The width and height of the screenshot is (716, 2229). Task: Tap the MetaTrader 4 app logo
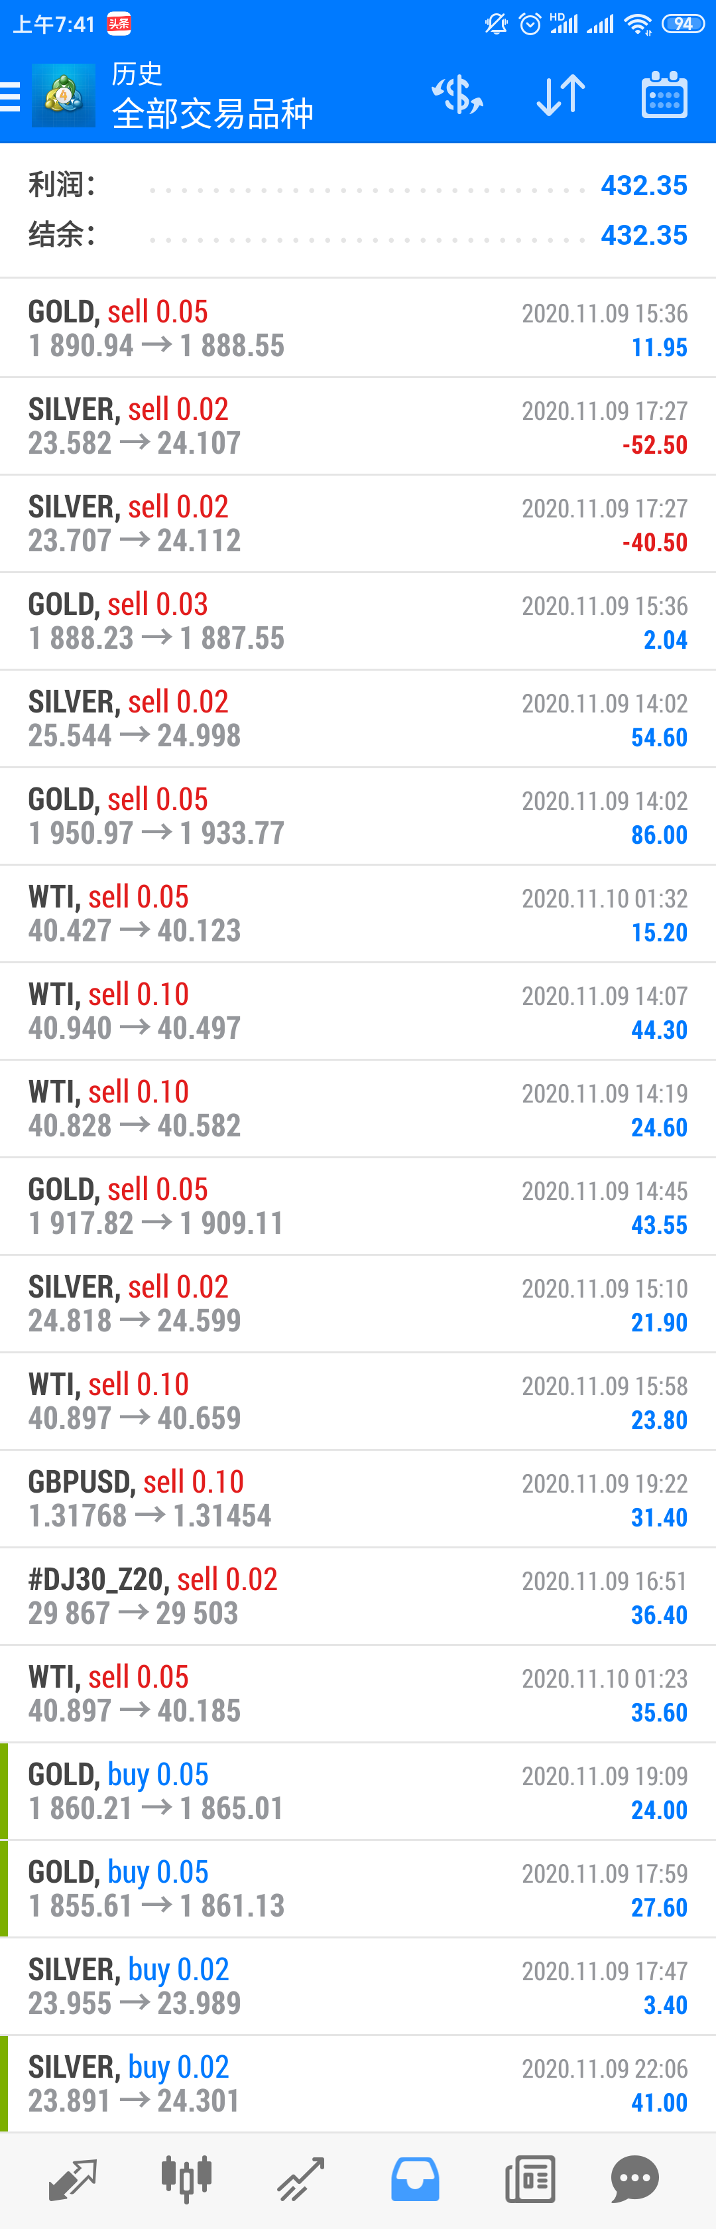pyautogui.click(x=63, y=96)
